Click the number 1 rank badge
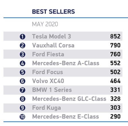This screenshot has width=128, height=126. pyautogui.click(x=22, y=37)
